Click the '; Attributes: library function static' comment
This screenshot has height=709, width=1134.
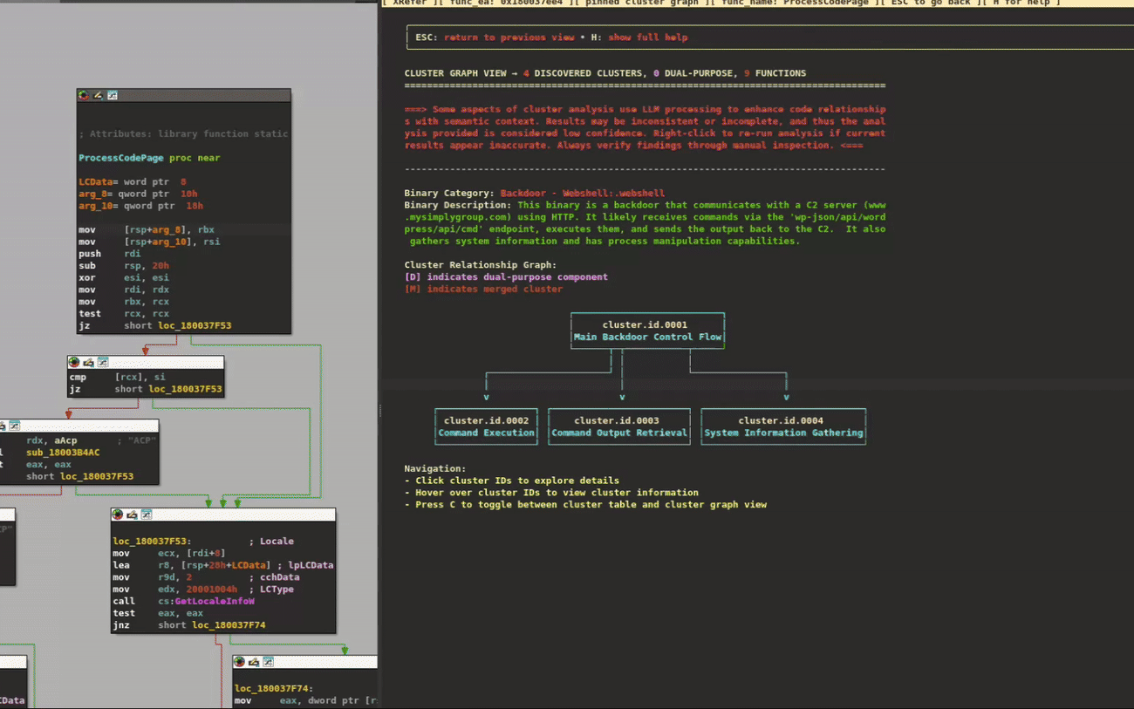[x=183, y=134]
